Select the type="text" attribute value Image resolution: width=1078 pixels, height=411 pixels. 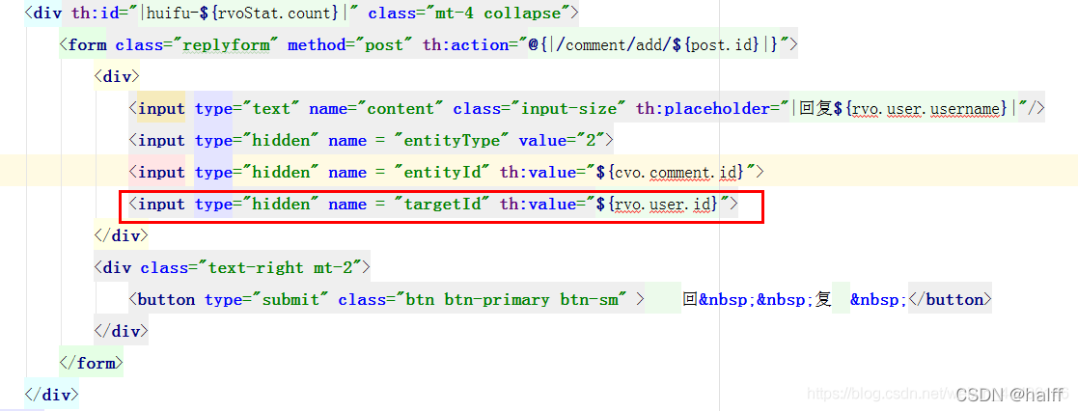[270, 109]
